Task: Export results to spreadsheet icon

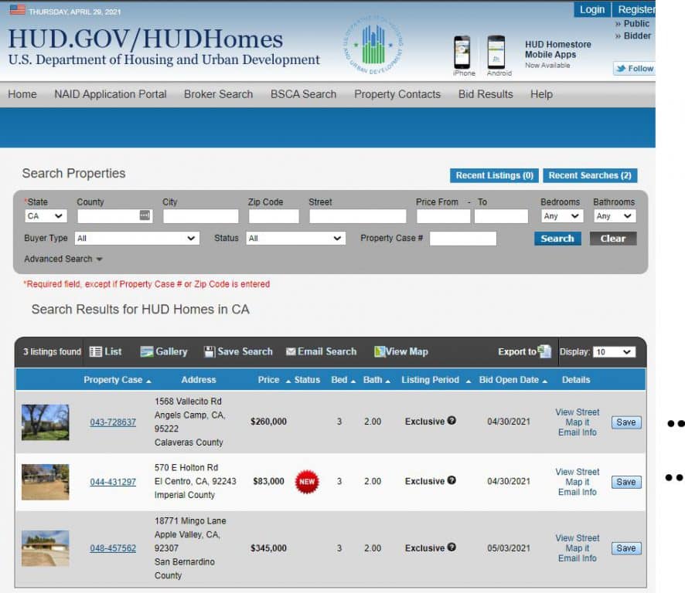Action: (x=544, y=351)
